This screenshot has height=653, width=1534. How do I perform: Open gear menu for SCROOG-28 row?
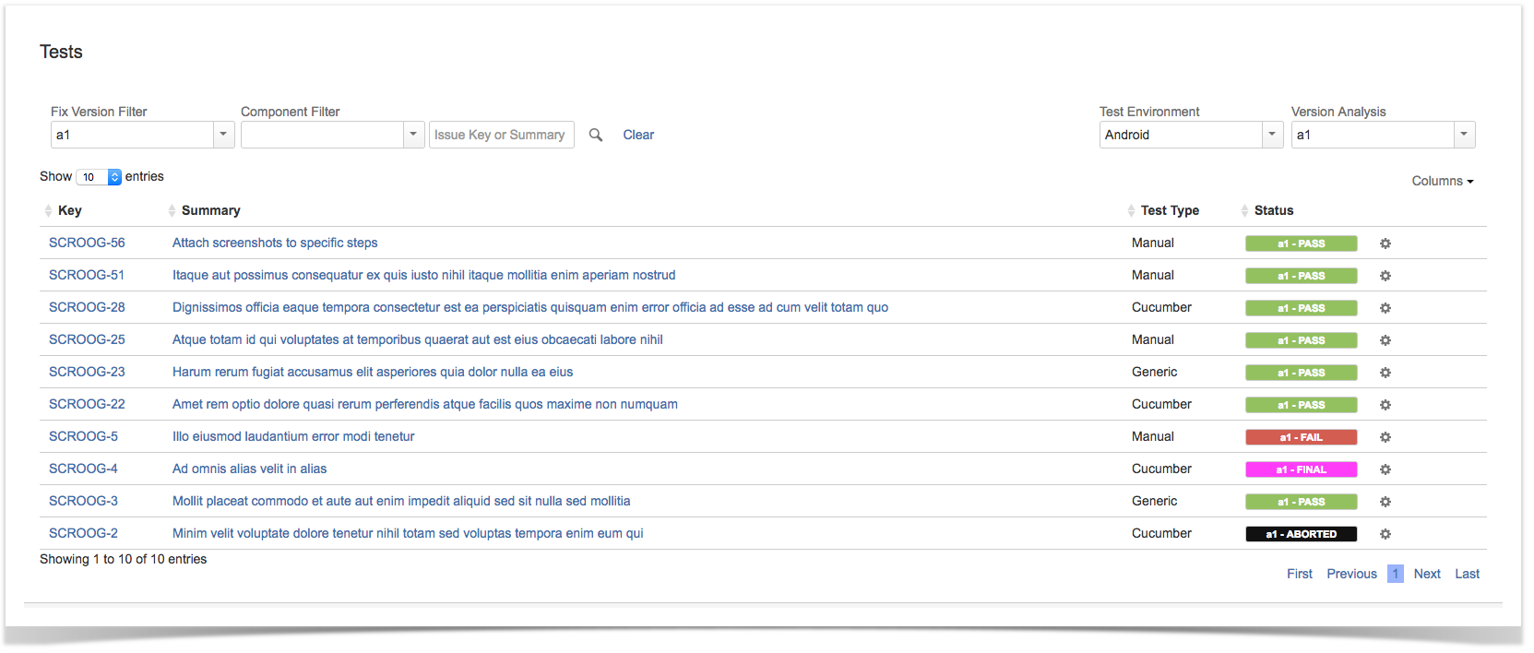1385,308
